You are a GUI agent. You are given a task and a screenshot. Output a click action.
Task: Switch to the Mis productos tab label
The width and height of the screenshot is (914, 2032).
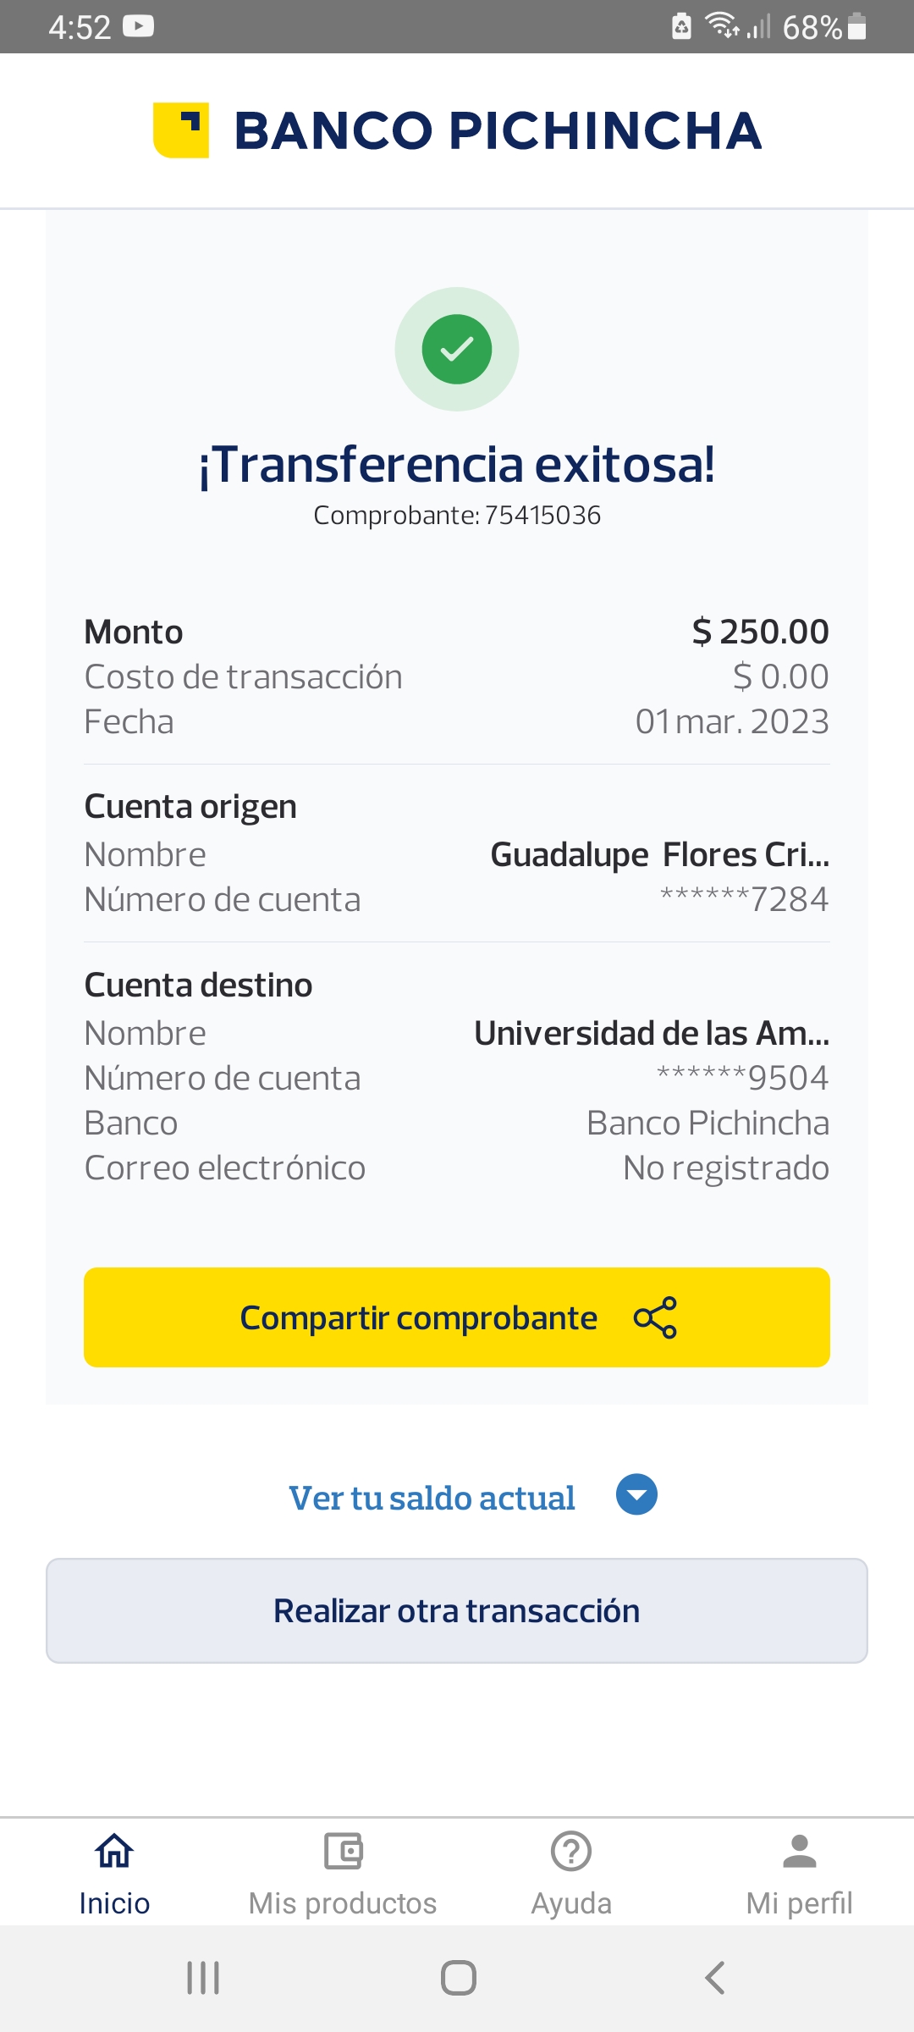[x=343, y=1903]
